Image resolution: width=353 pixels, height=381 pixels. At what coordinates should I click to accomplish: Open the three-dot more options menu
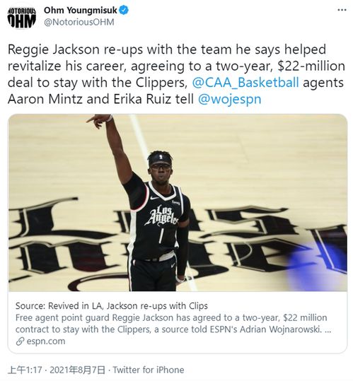[342, 10]
